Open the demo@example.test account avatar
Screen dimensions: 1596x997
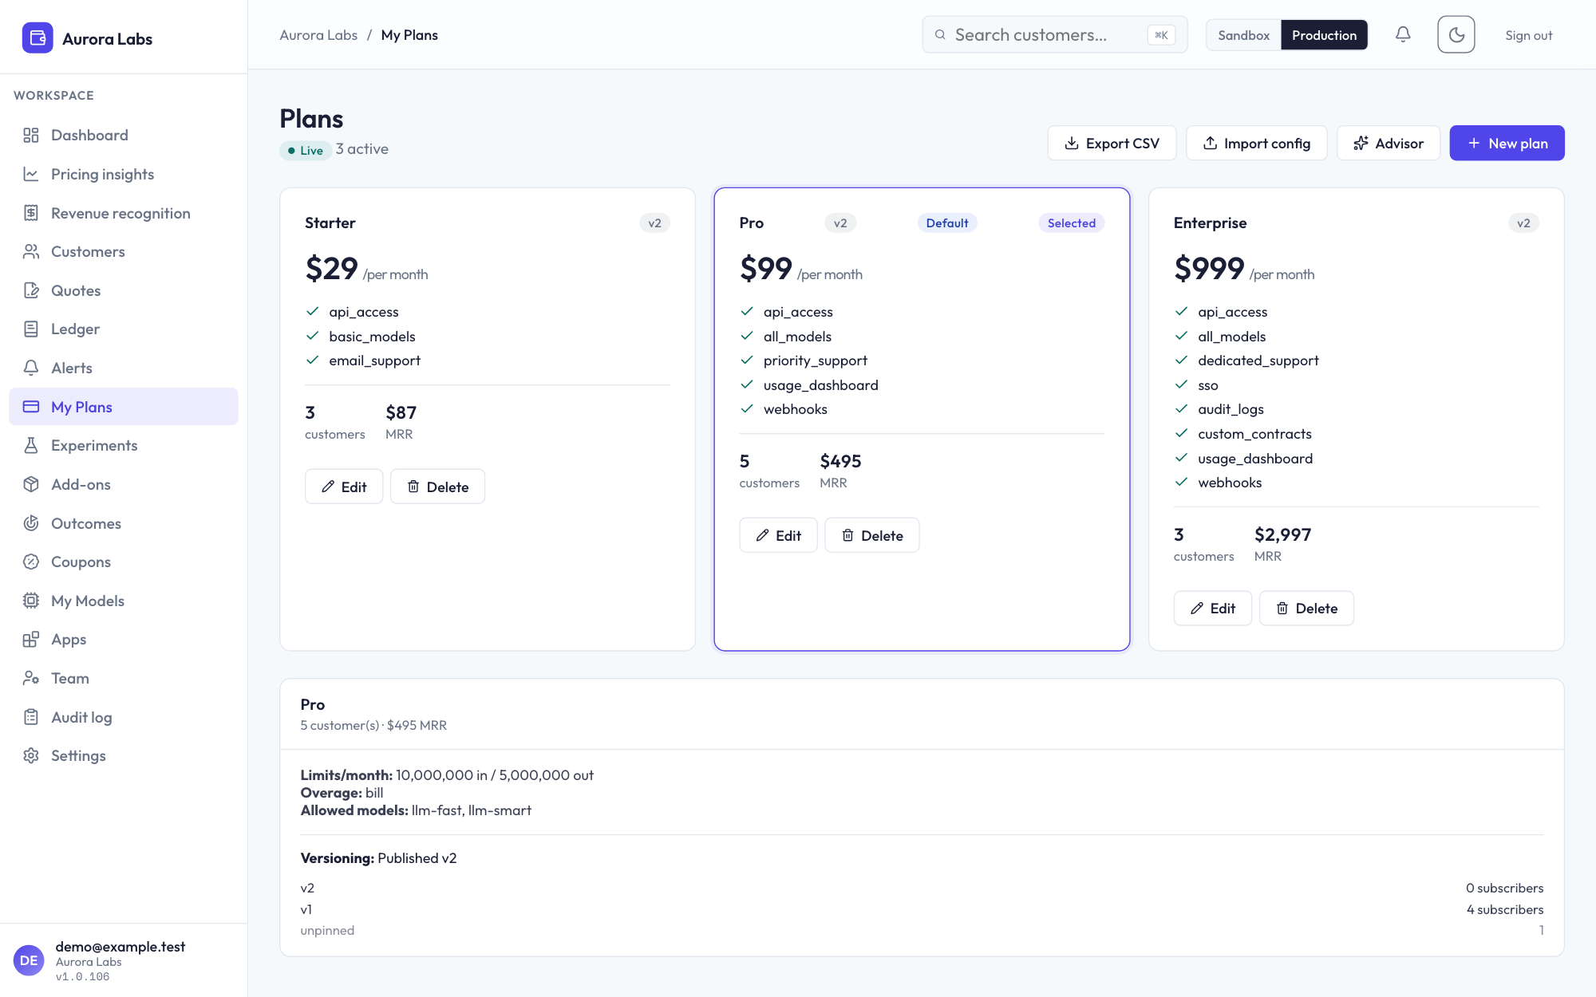coord(29,960)
